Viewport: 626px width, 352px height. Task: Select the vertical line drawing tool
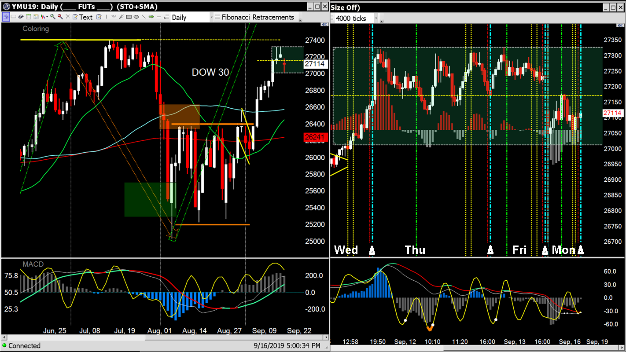click(106, 17)
